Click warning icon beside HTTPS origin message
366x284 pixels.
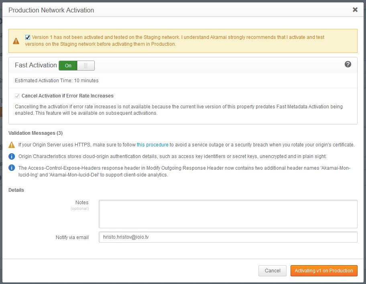coord(12,145)
